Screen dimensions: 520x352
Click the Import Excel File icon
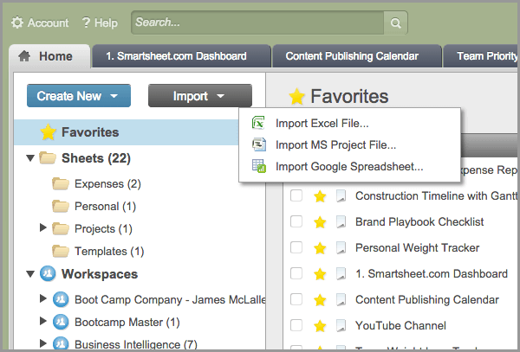click(x=258, y=123)
